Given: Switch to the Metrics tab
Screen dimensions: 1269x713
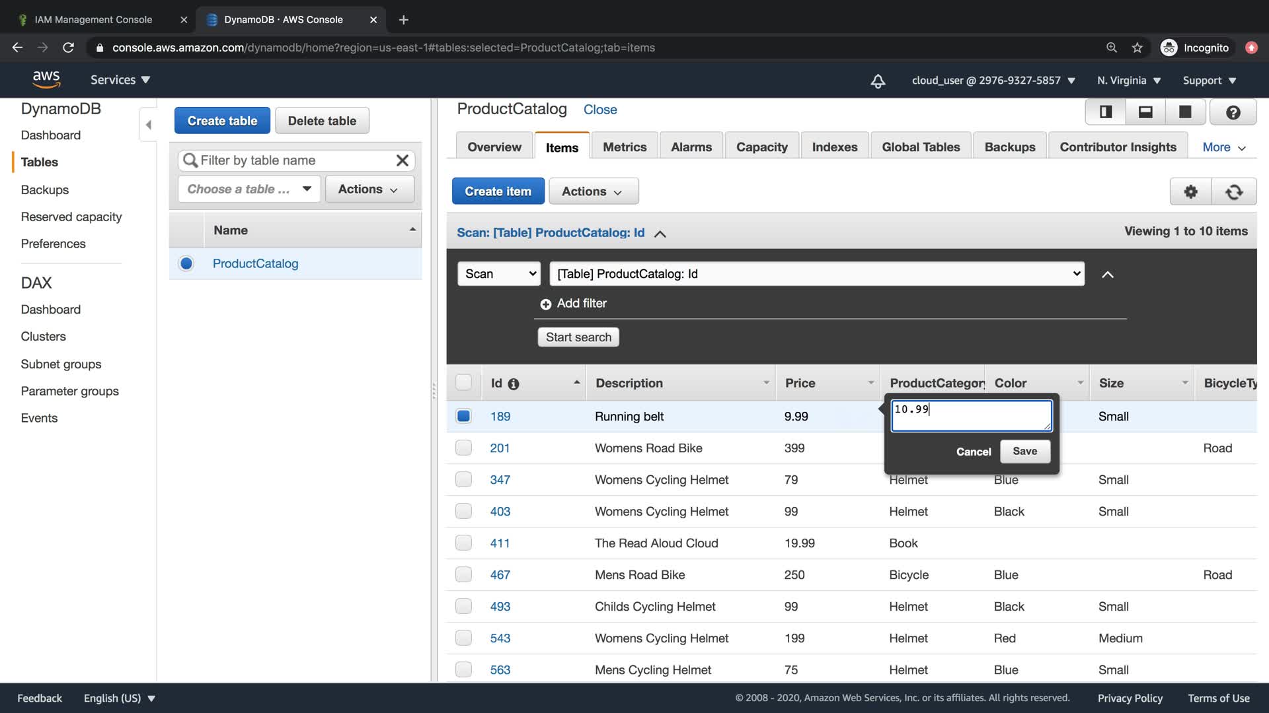Looking at the screenshot, I should click(x=624, y=147).
